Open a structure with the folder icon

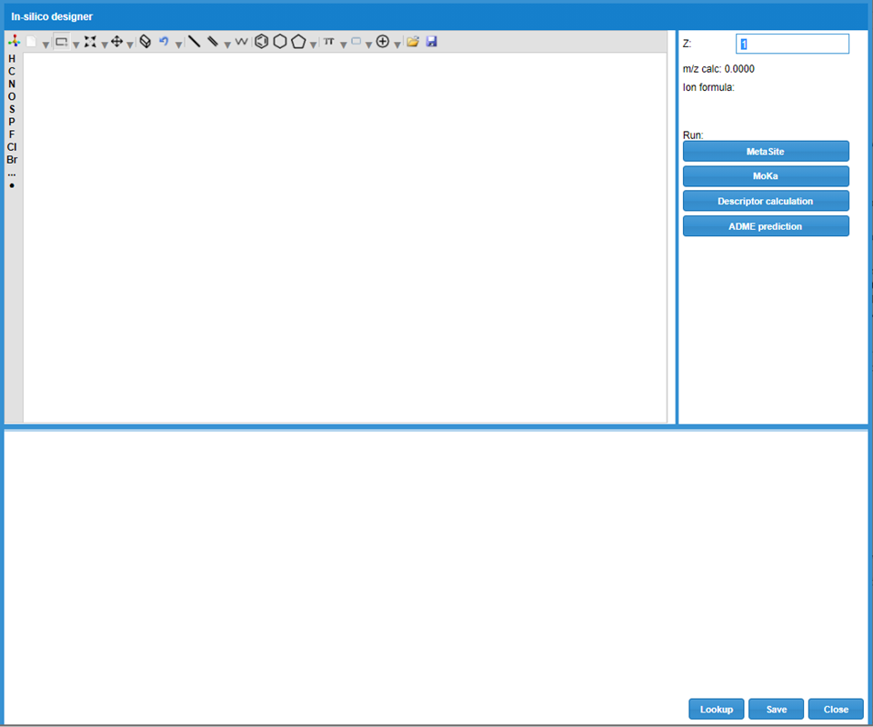pyautogui.click(x=410, y=41)
